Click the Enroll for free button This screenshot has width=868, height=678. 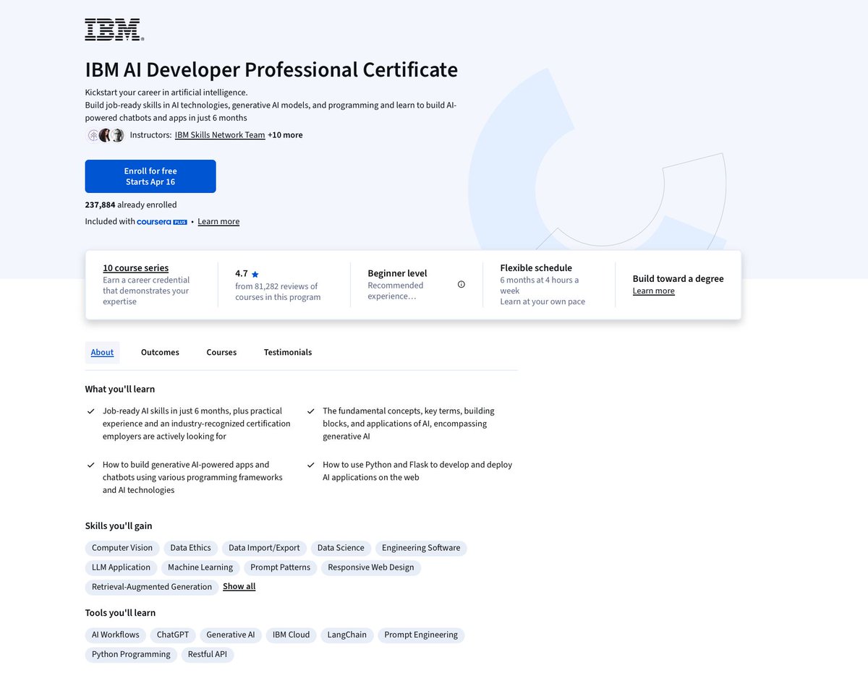(150, 176)
